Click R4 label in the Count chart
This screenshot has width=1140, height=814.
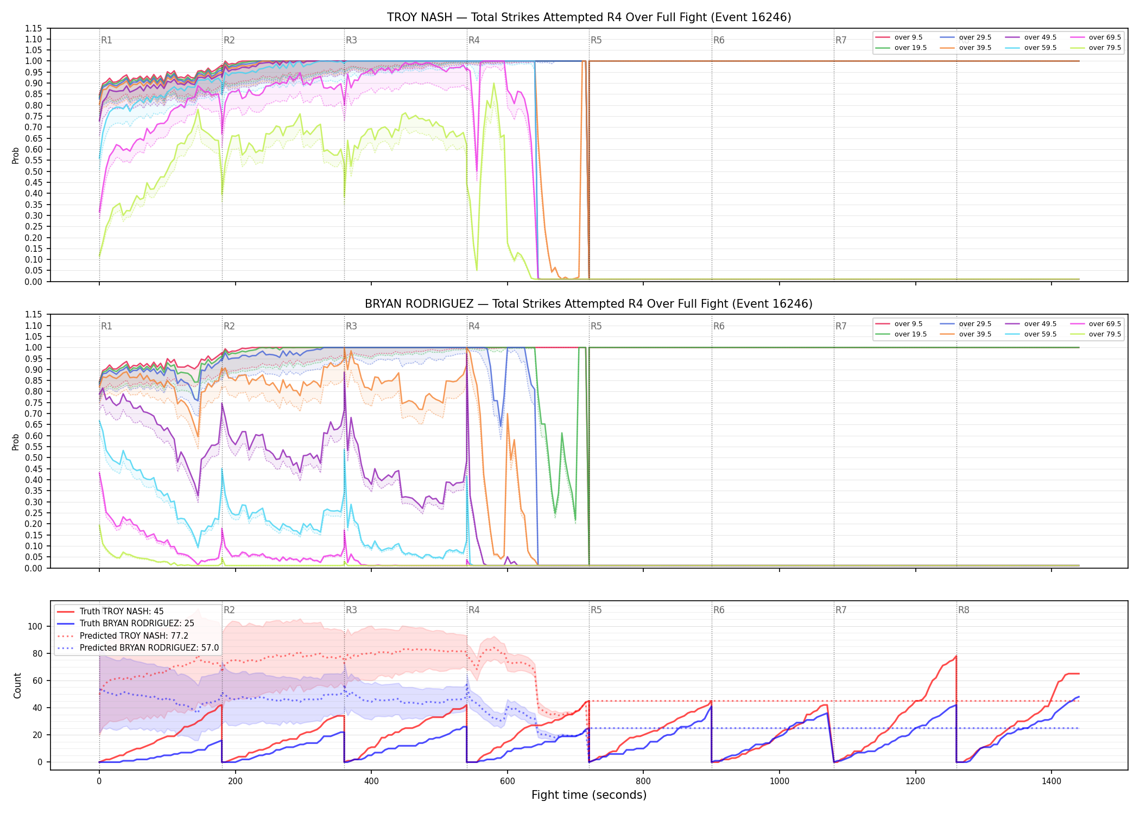click(474, 610)
